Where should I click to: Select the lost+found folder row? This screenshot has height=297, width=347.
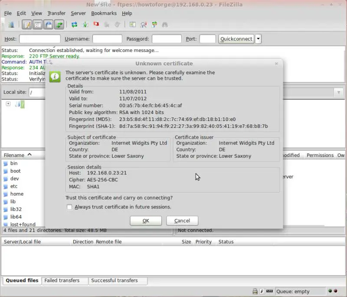coord(23,224)
